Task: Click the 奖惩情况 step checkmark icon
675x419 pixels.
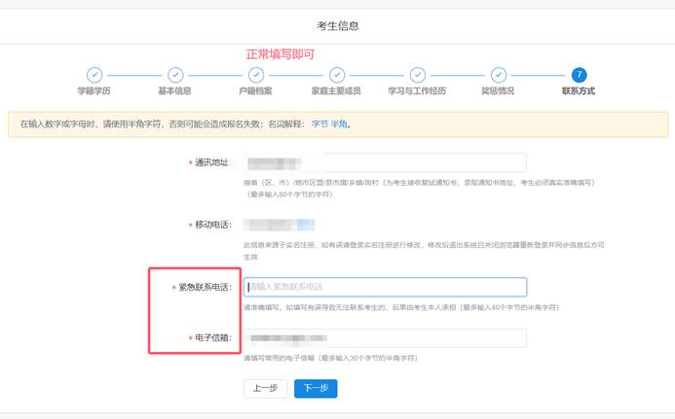Action: tap(498, 75)
